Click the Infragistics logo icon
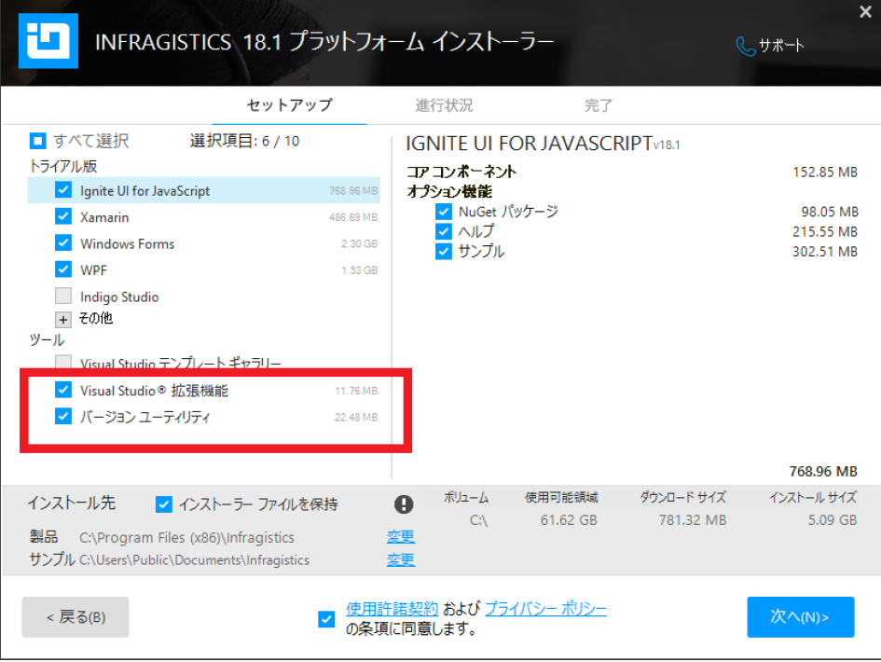 (48, 40)
